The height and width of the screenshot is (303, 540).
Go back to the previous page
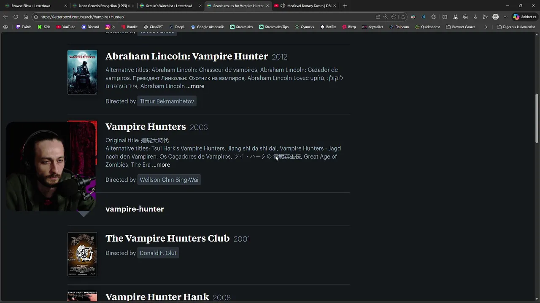tap(5, 17)
